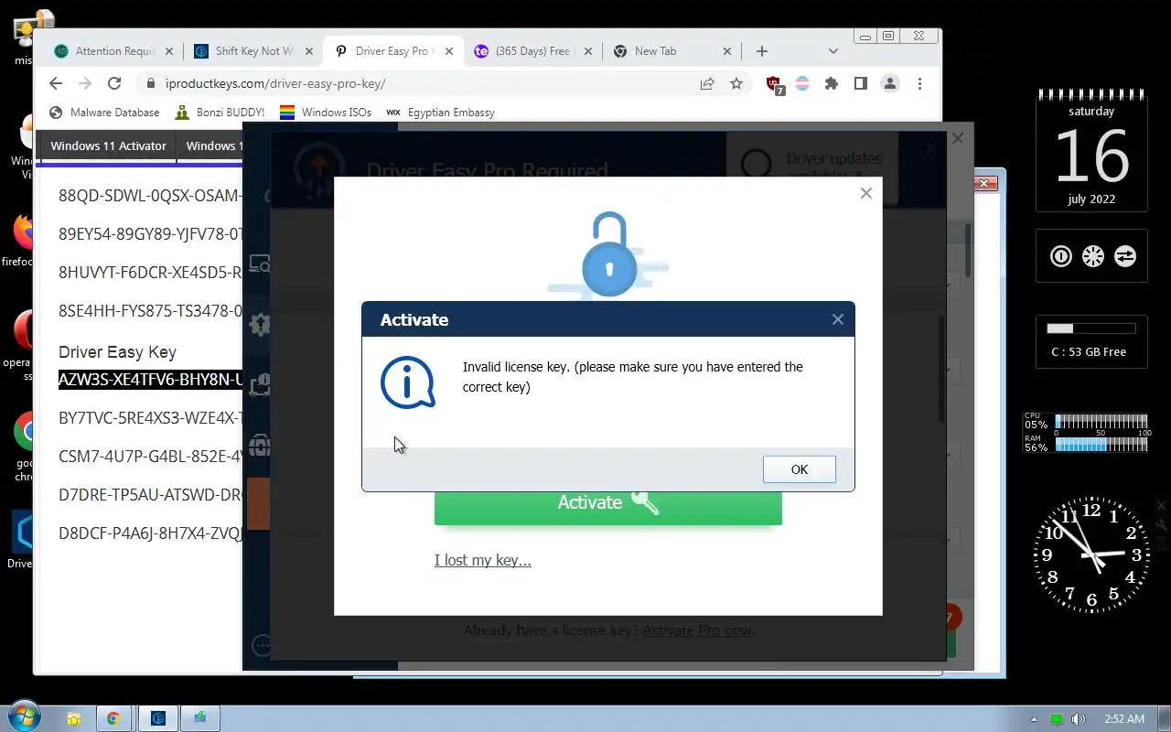Image resolution: width=1171 pixels, height=732 pixels.
Task: Click the D8DCF-P4A6J key text
Action: (x=150, y=533)
